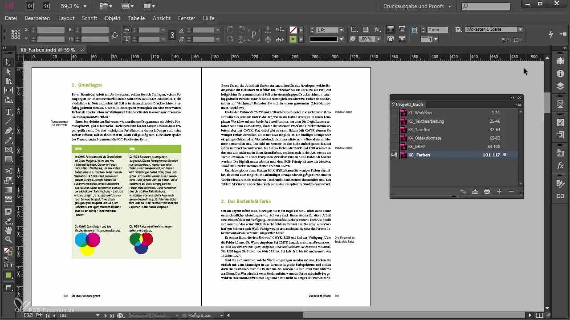This screenshot has height=320, width=570.
Task: Set style source checkbox for K1_Workflow
Action: click(x=394, y=113)
